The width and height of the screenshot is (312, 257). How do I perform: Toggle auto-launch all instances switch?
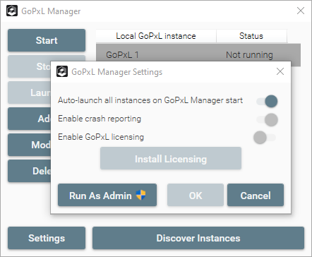point(267,101)
